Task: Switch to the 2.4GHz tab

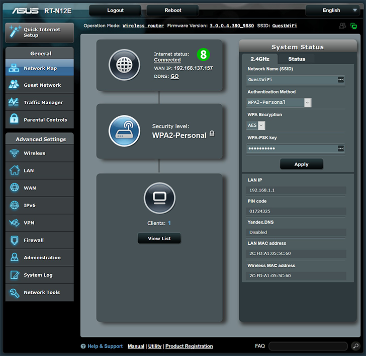Action: 260,59
